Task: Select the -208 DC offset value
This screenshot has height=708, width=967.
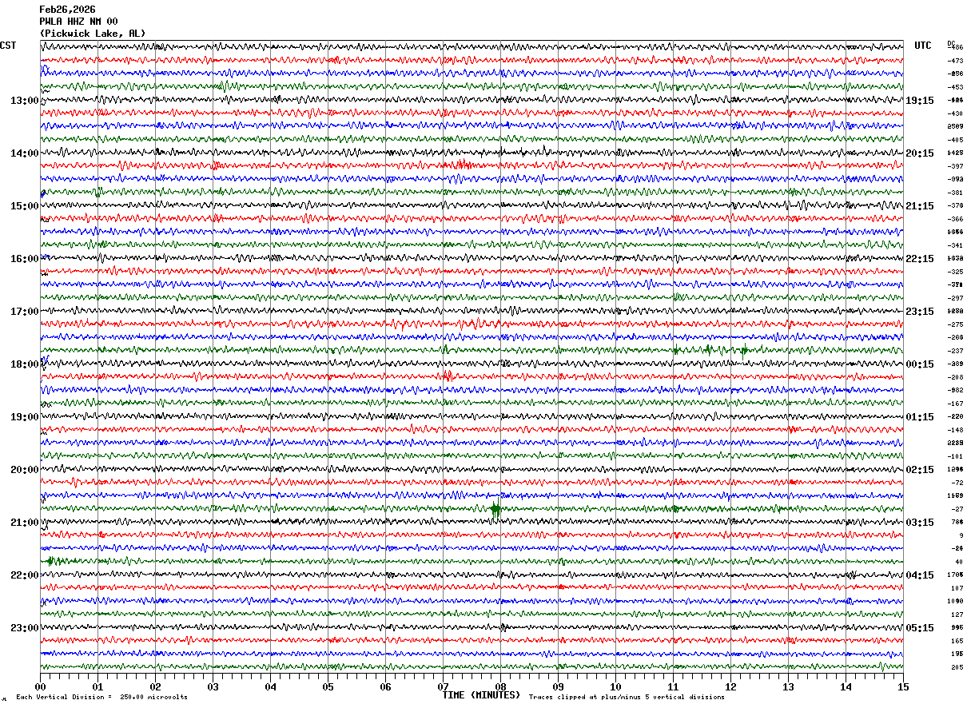Action: 955,377
